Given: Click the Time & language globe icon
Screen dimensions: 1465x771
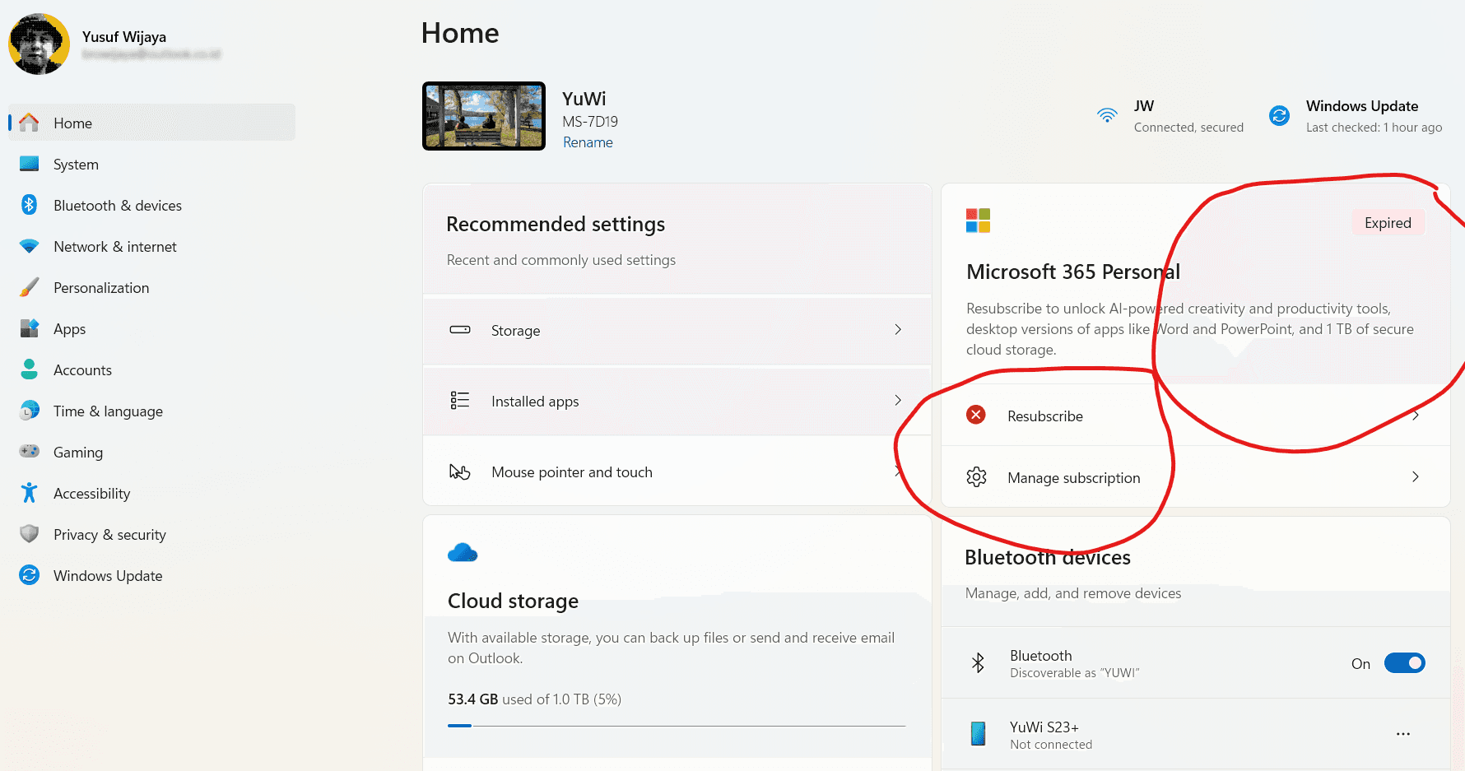Looking at the screenshot, I should [29, 411].
